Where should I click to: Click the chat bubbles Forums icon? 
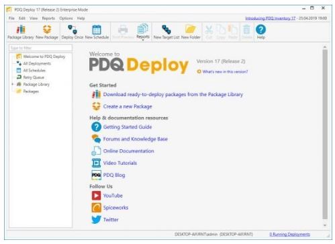[96, 139]
